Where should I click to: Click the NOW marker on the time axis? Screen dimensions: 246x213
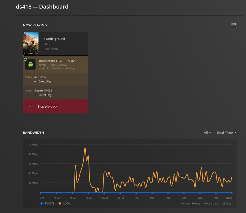(229, 198)
